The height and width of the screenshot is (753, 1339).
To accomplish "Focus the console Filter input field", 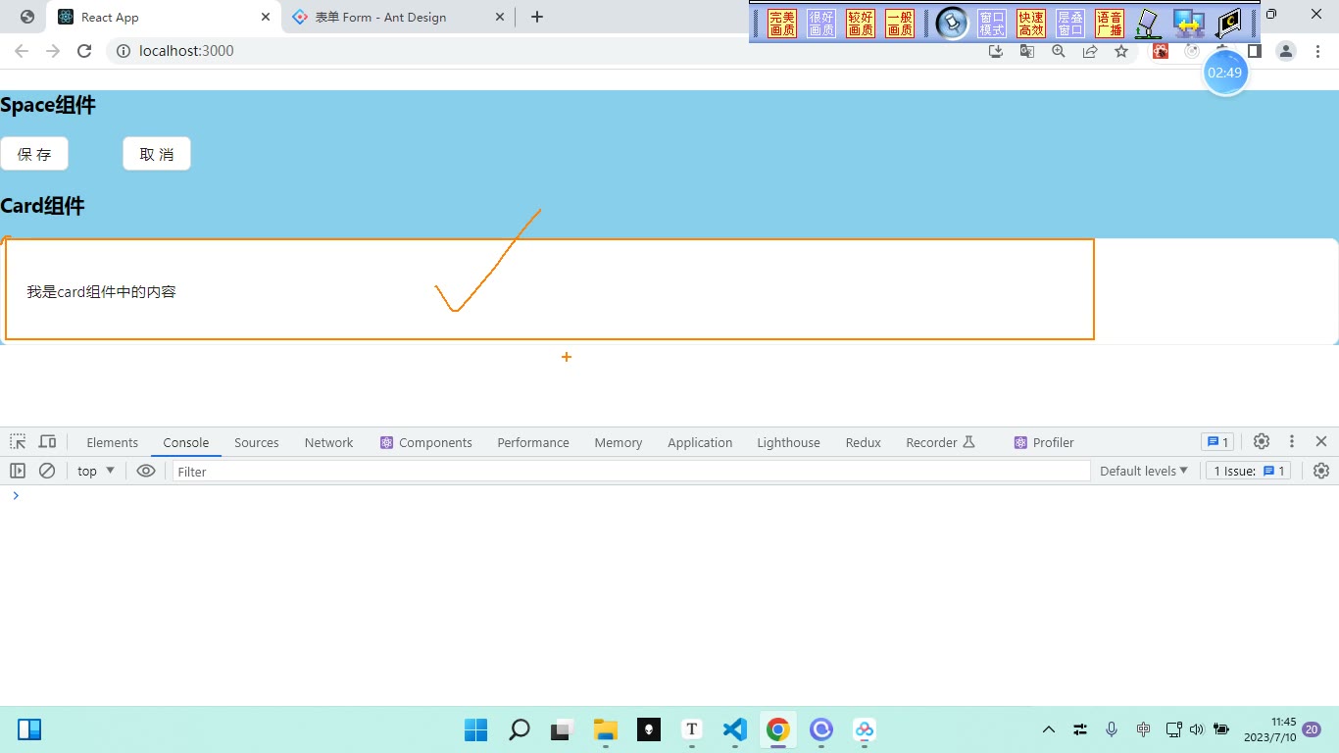I will coord(631,472).
